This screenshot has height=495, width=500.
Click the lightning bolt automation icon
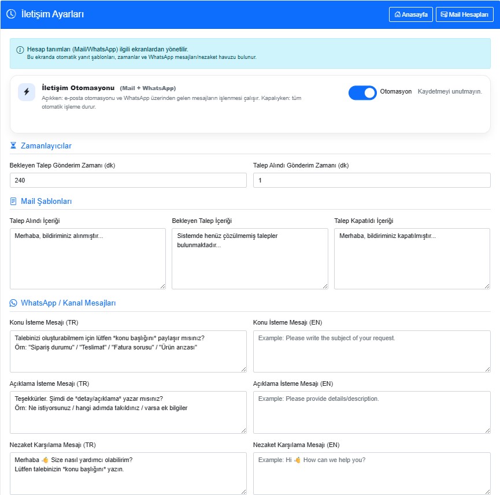click(x=27, y=92)
